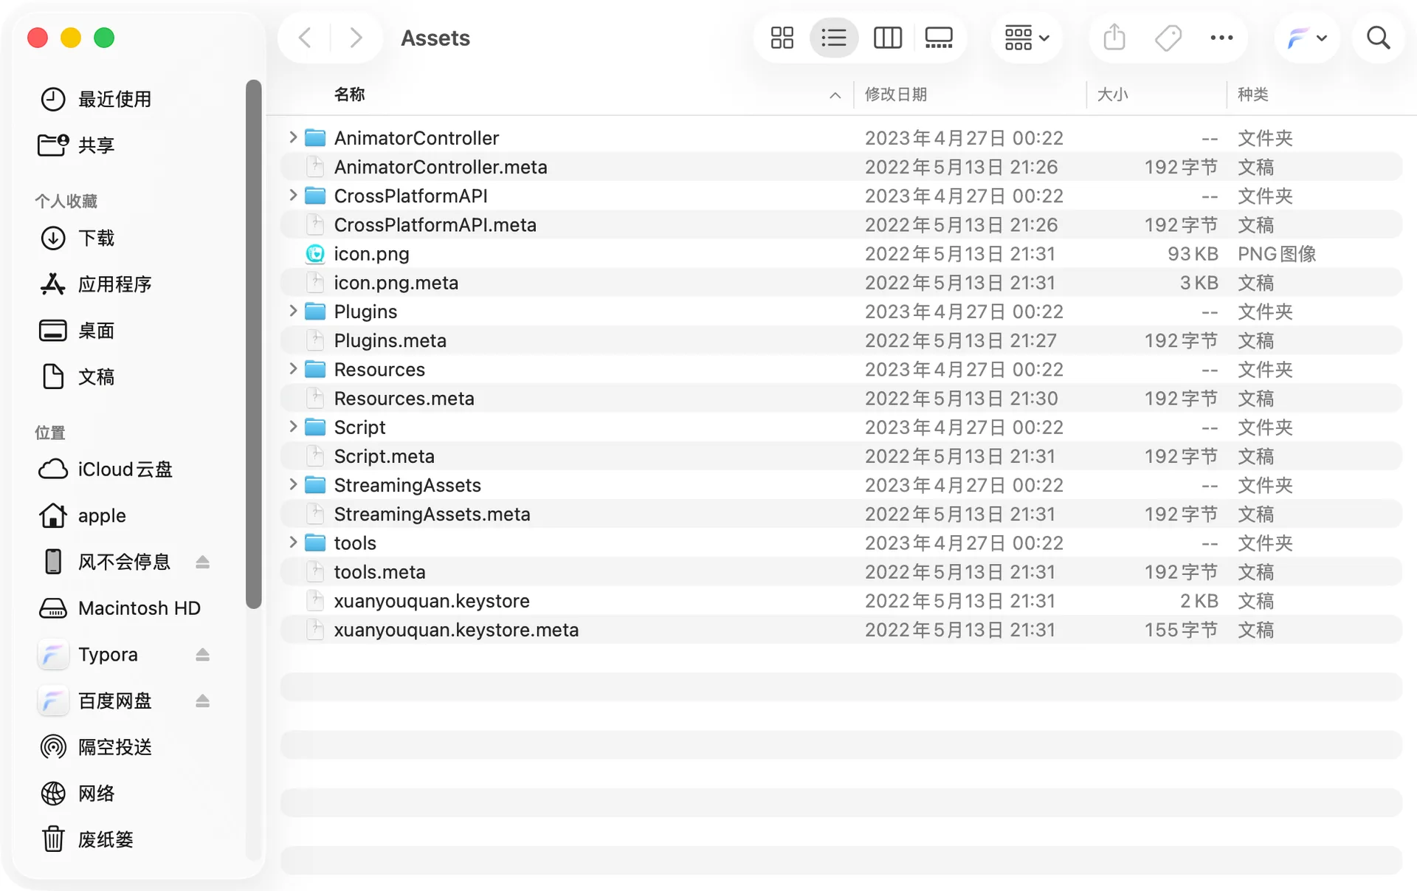Open 废纸篓 in the sidebar
The height and width of the screenshot is (891, 1417).
[x=86, y=839]
